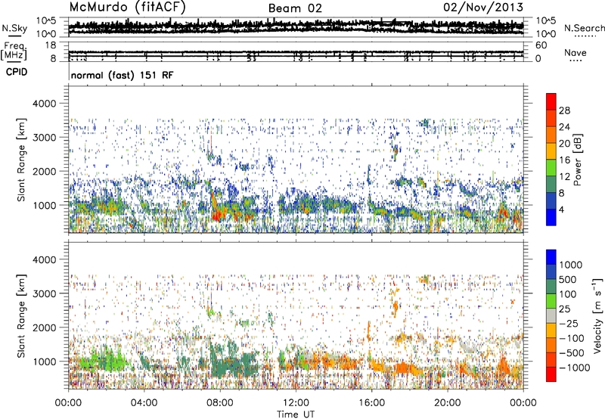
Task: Select the "24" label on Power colorbar
Action: point(564,127)
